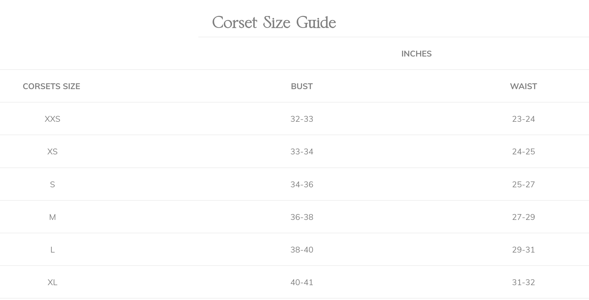Click waist value 29-31
Image resolution: width=589 pixels, height=300 pixels.
523,250
